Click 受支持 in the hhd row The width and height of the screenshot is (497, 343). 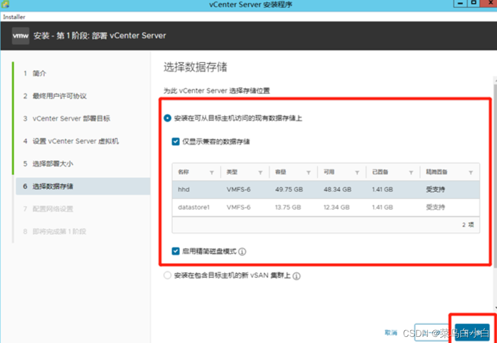click(435, 189)
